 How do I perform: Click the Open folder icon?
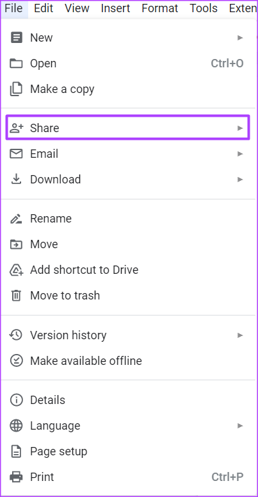[x=16, y=63]
